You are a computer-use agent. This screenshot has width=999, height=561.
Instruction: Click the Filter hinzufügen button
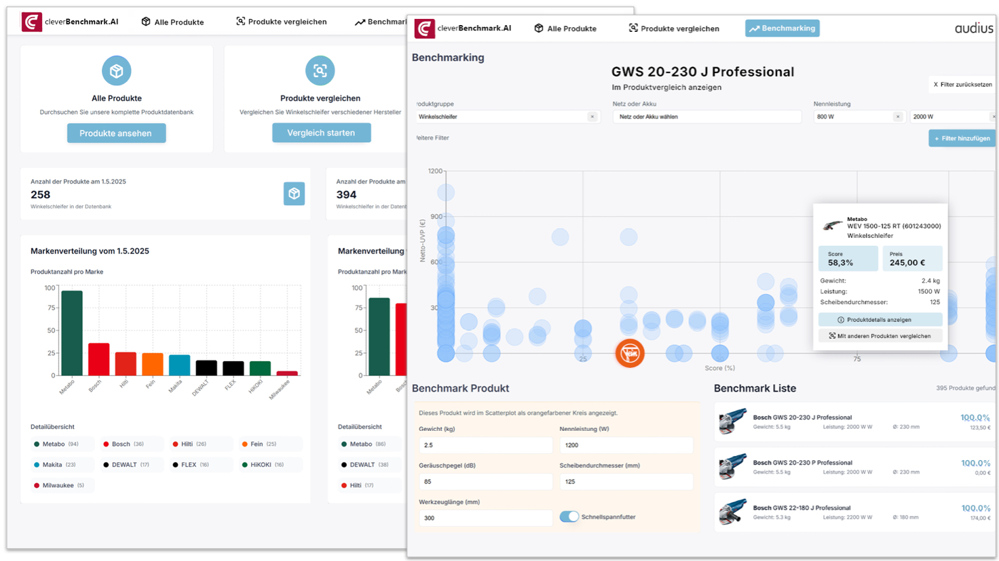[x=961, y=138]
